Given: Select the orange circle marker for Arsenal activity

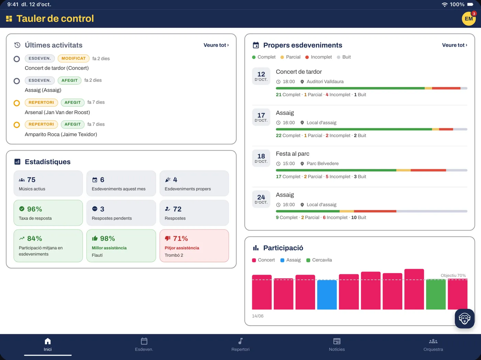Looking at the screenshot, I should (x=16, y=103).
